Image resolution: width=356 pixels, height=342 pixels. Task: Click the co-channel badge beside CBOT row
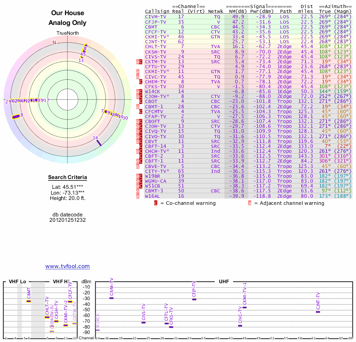(x=141, y=102)
